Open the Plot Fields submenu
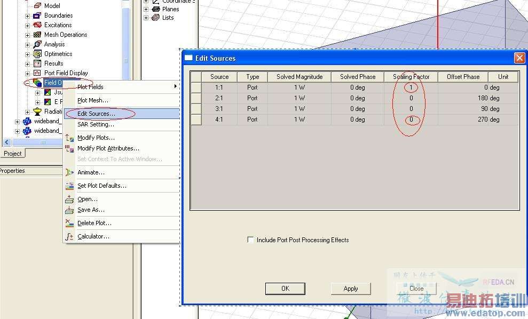528x319 pixels. pos(122,87)
